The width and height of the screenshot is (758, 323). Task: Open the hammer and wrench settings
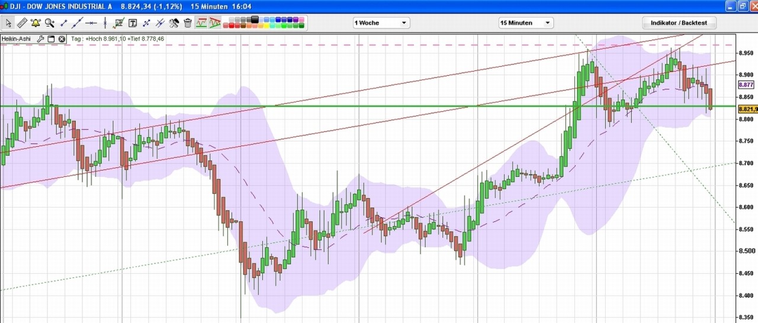174,23
